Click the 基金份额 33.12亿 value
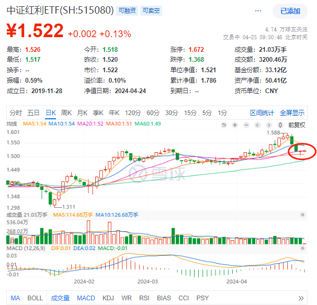 click(x=276, y=70)
